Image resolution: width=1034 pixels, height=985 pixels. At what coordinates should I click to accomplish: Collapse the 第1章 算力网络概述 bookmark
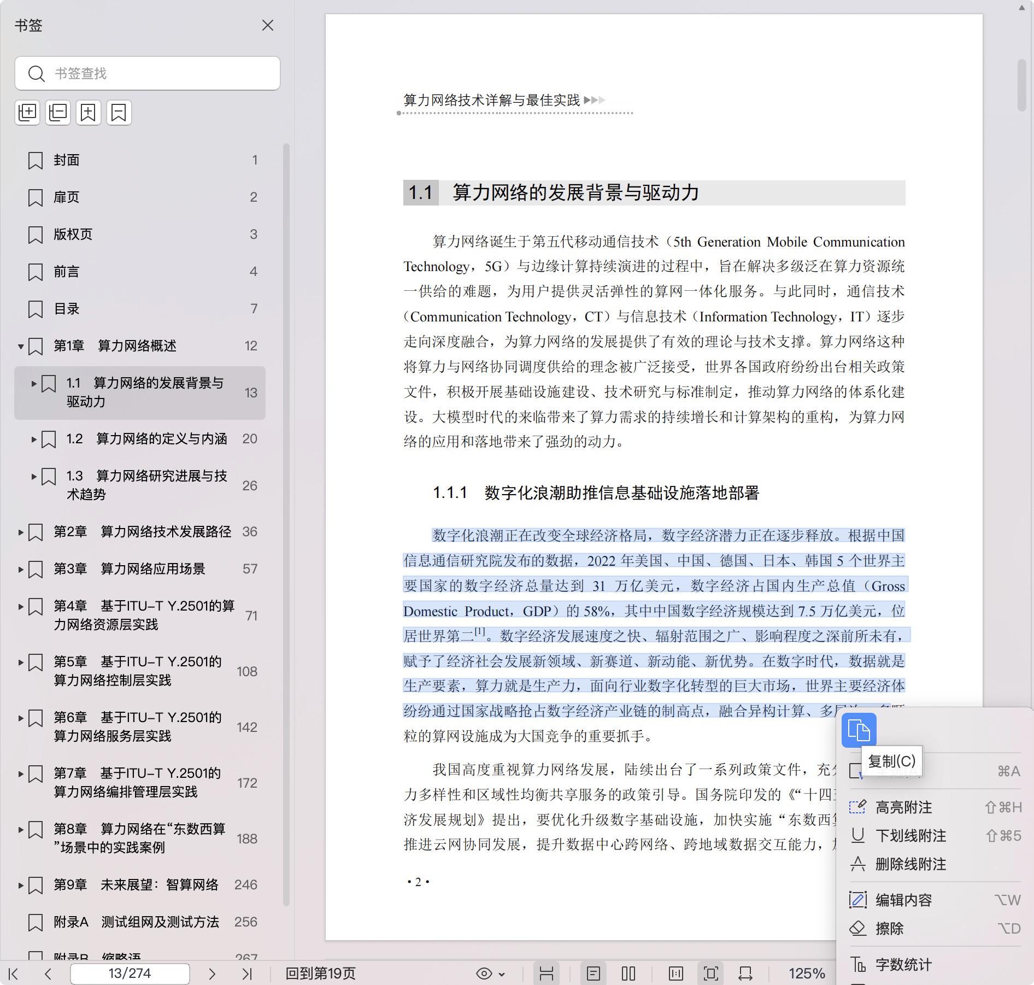point(21,346)
